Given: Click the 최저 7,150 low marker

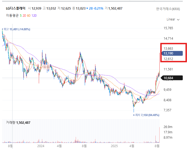Looking at the screenshot, I should 146,115.
